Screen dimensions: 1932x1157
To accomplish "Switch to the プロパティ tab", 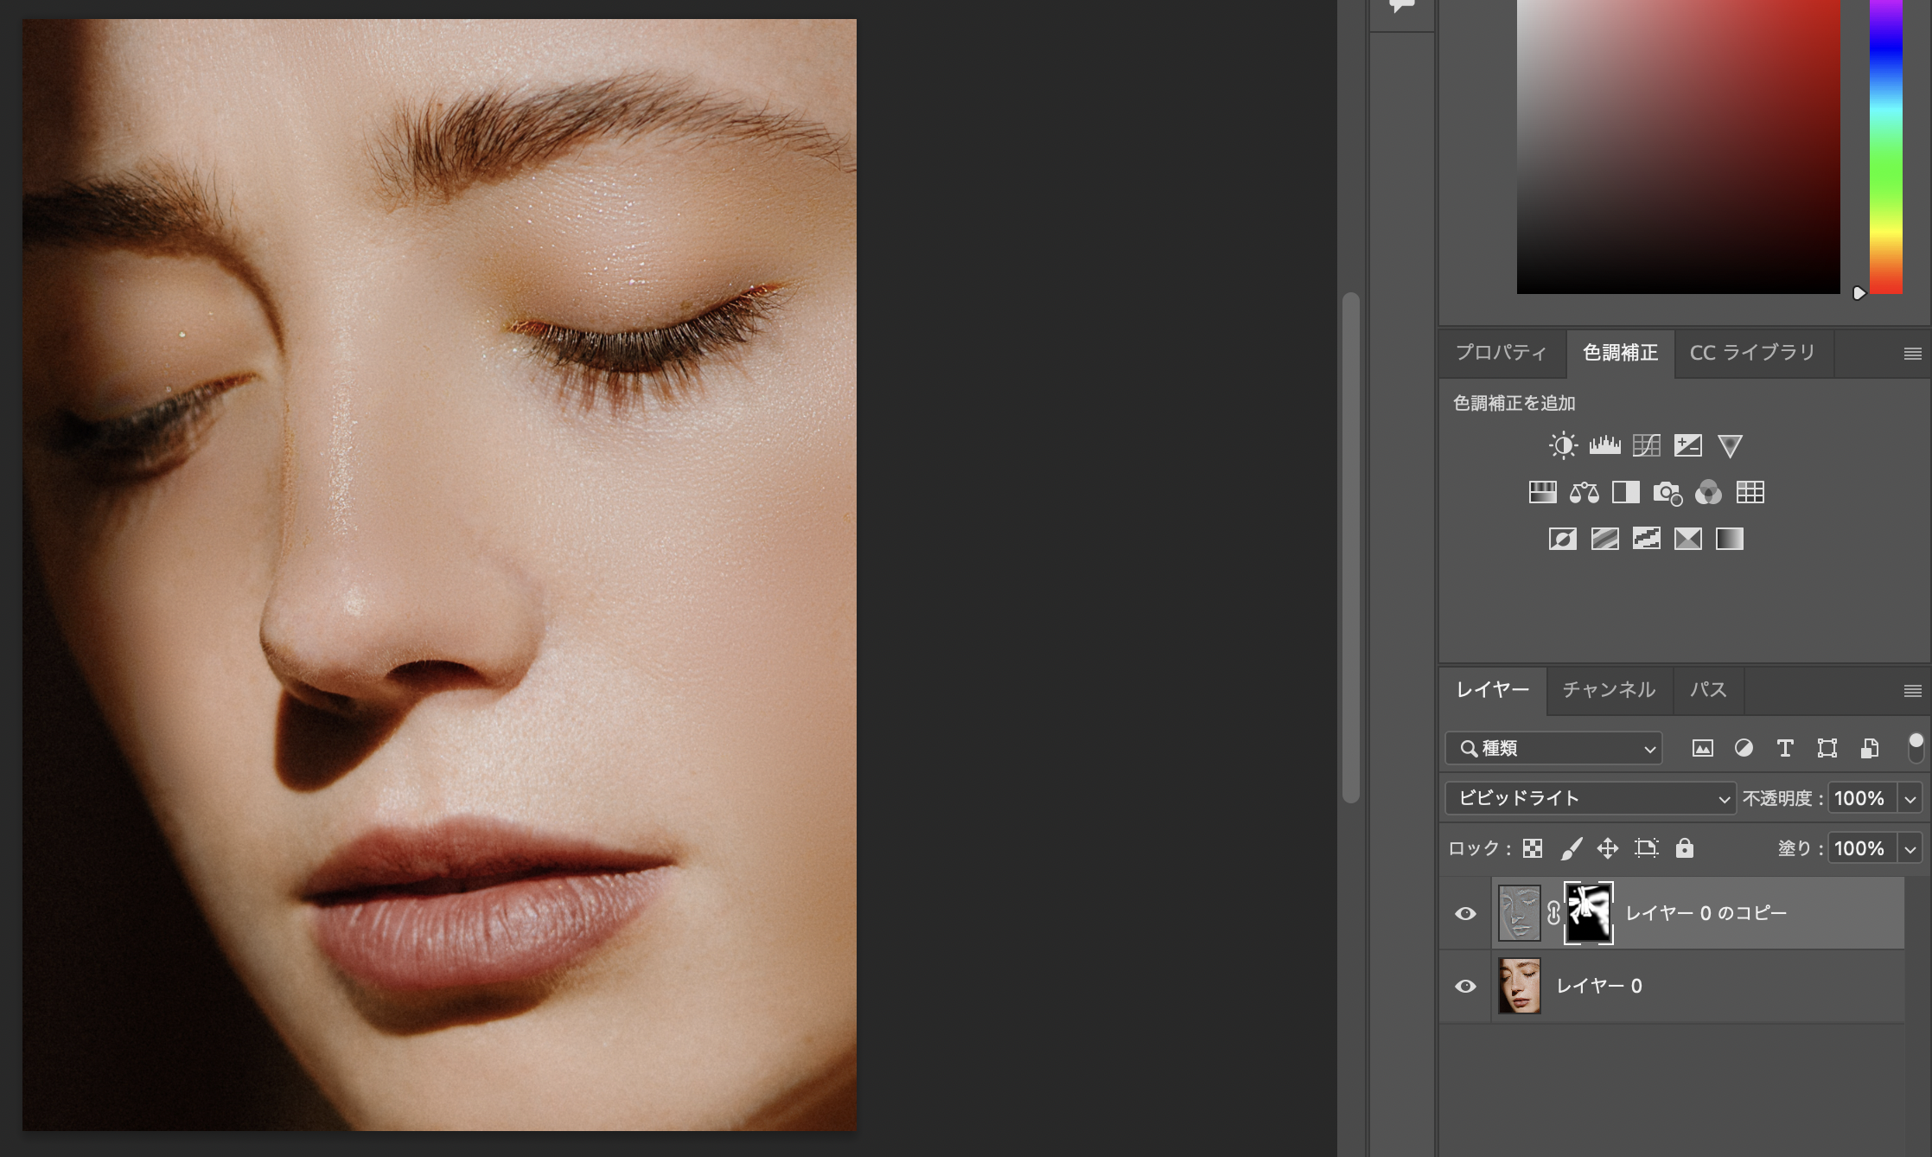I will coord(1502,353).
